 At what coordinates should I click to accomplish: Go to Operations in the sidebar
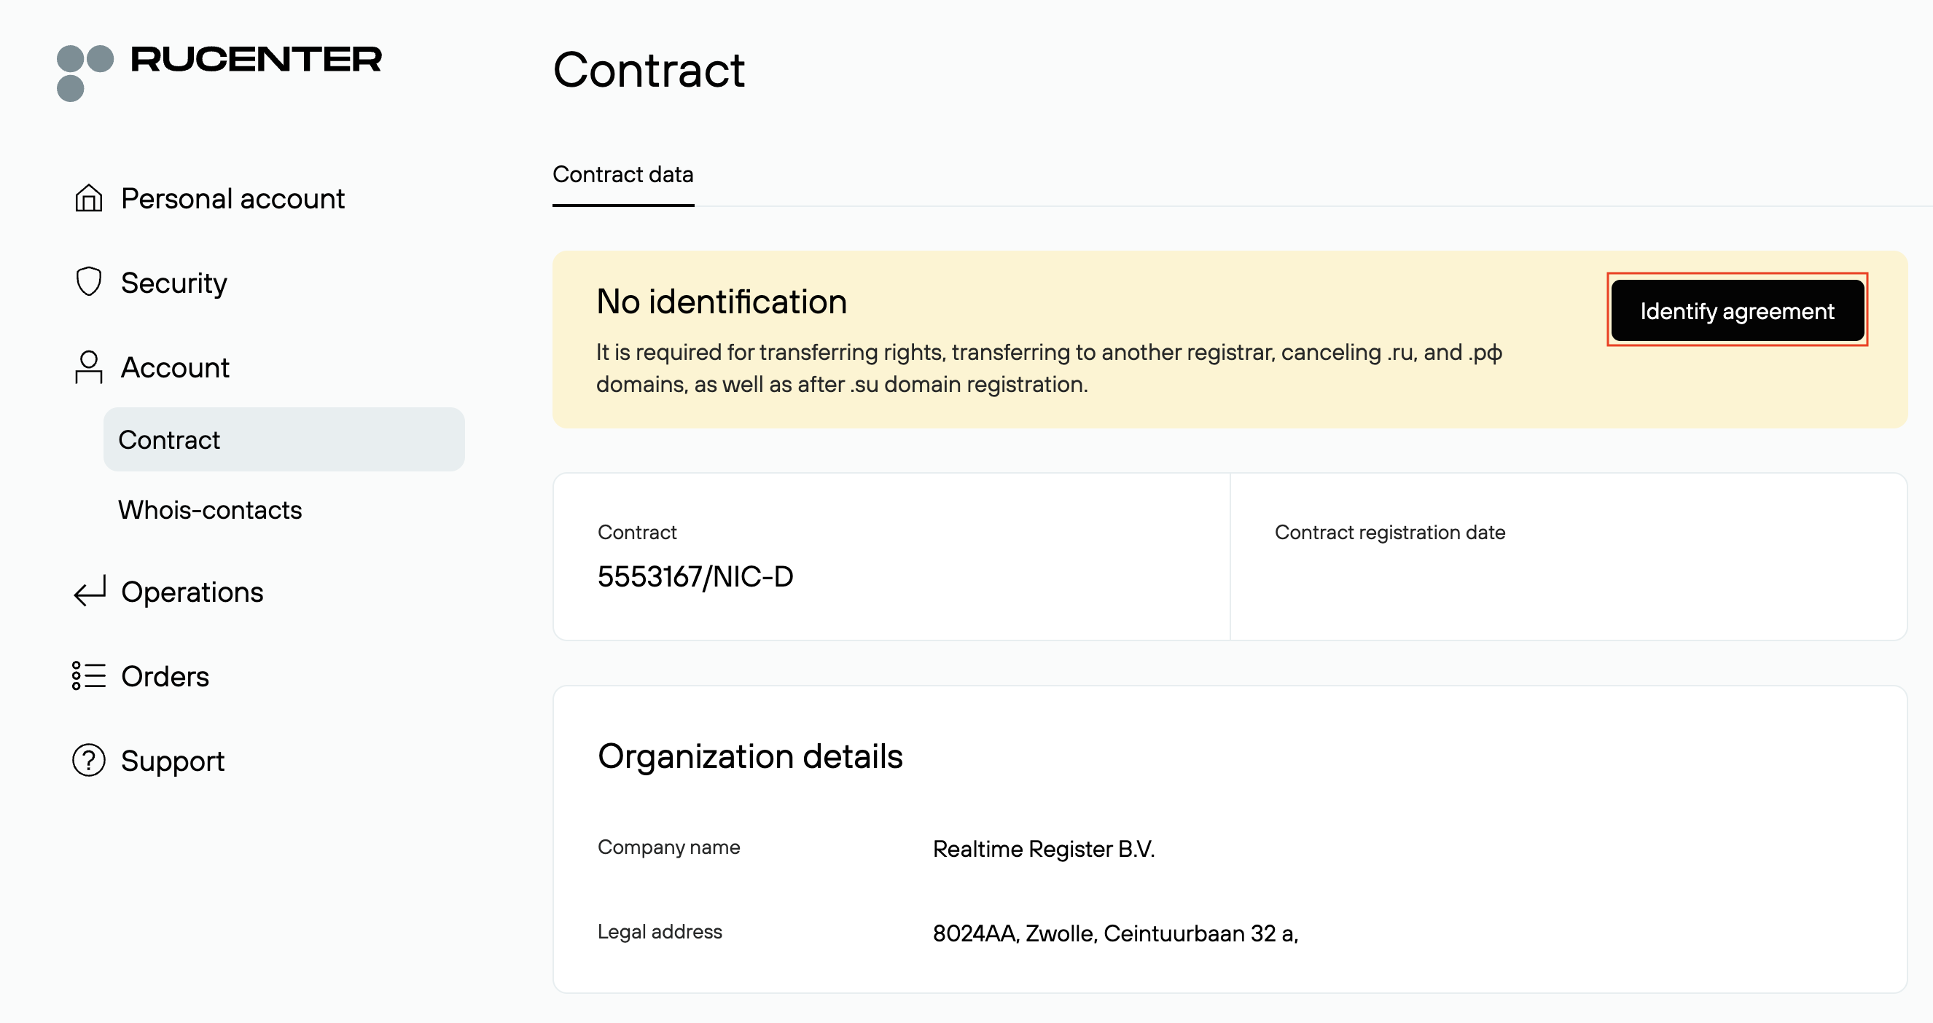192,592
